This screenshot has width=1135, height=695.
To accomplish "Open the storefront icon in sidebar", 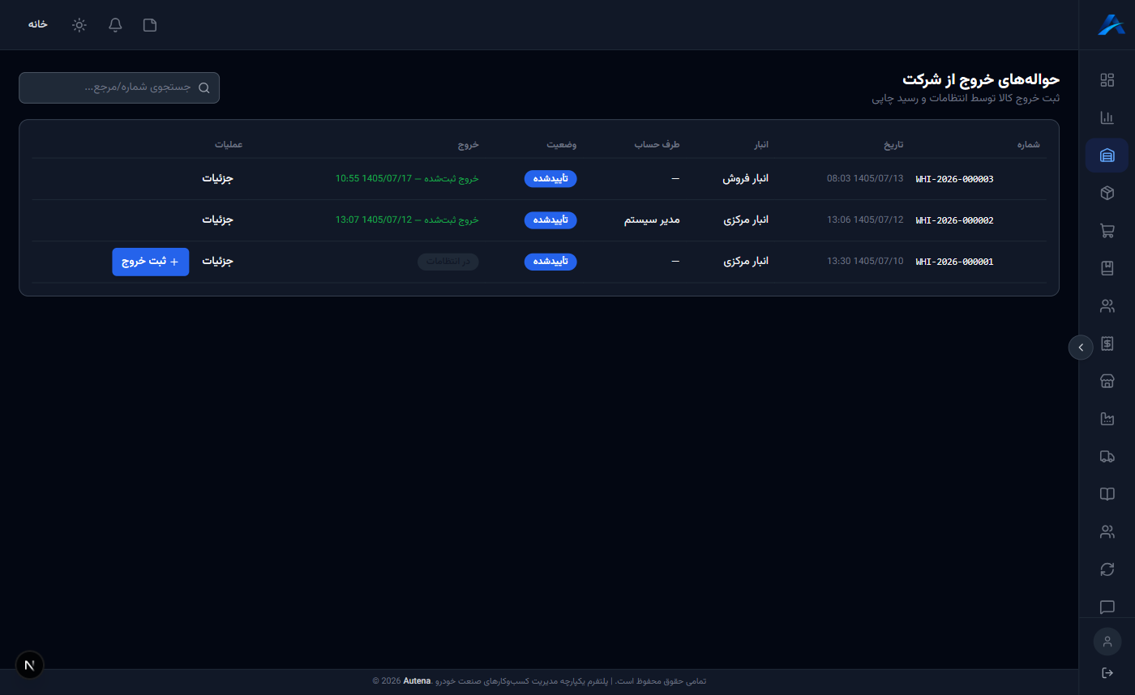I will click(x=1107, y=382).
